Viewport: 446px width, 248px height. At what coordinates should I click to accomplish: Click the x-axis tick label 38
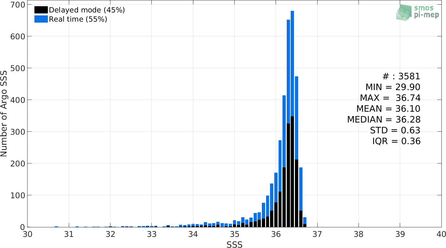359,235
